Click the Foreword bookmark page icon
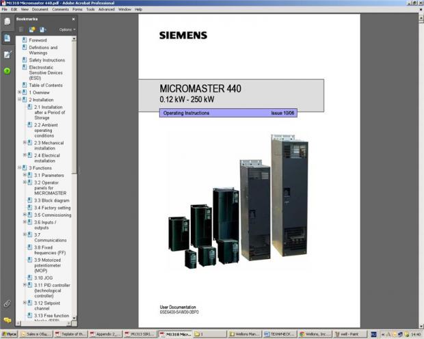The width and height of the screenshot is (424, 339). pos(25,40)
